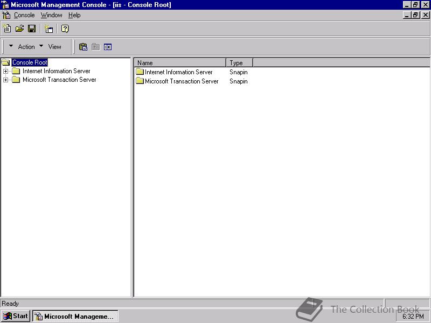Viewport: 431px width, 323px height.
Task: Click Microsoft Management Console taskbar button
Action: click(75, 316)
